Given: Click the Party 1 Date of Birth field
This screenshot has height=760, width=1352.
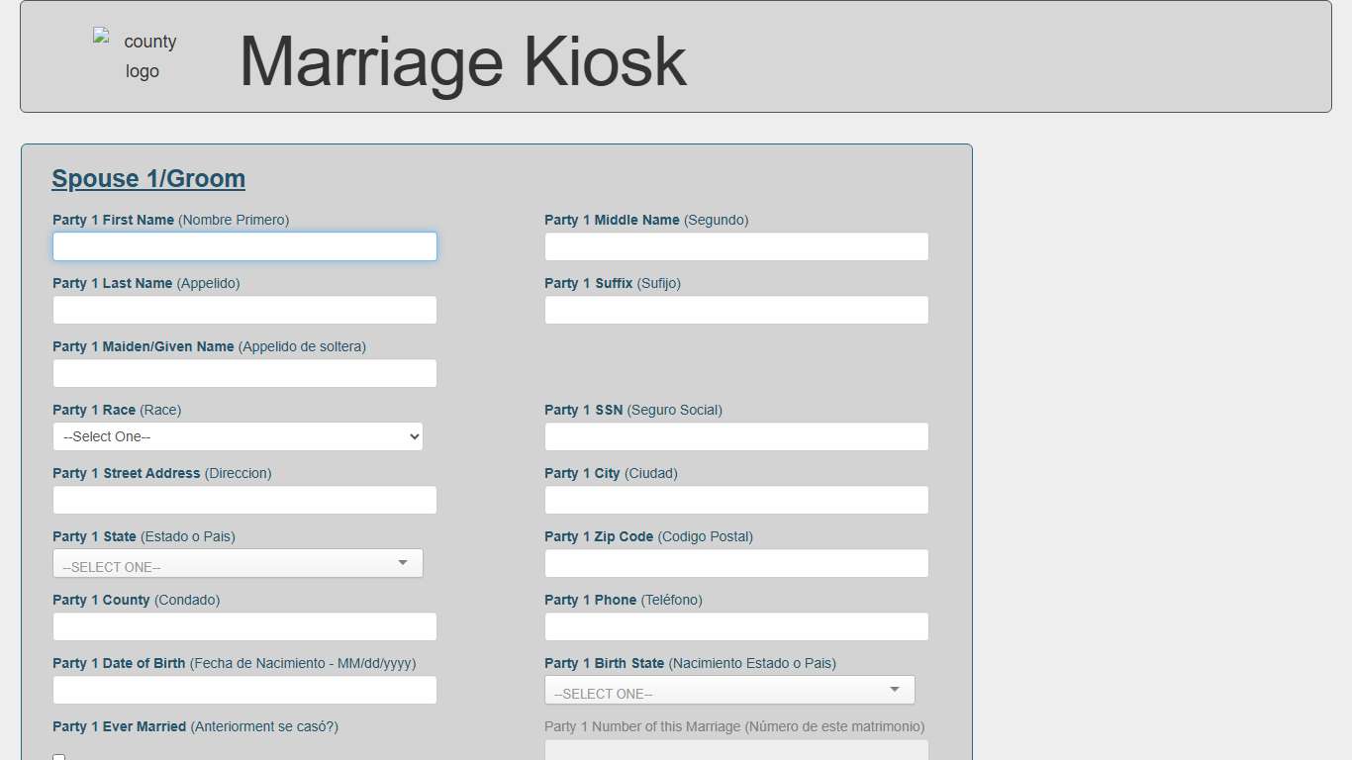Looking at the screenshot, I should point(244,690).
